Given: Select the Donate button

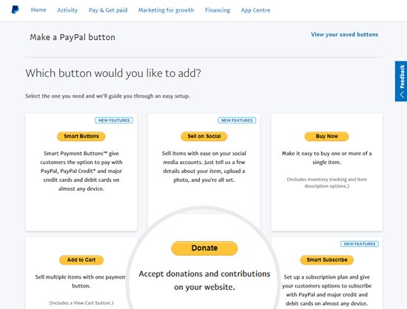Looking at the screenshot, I should [204, 248].
